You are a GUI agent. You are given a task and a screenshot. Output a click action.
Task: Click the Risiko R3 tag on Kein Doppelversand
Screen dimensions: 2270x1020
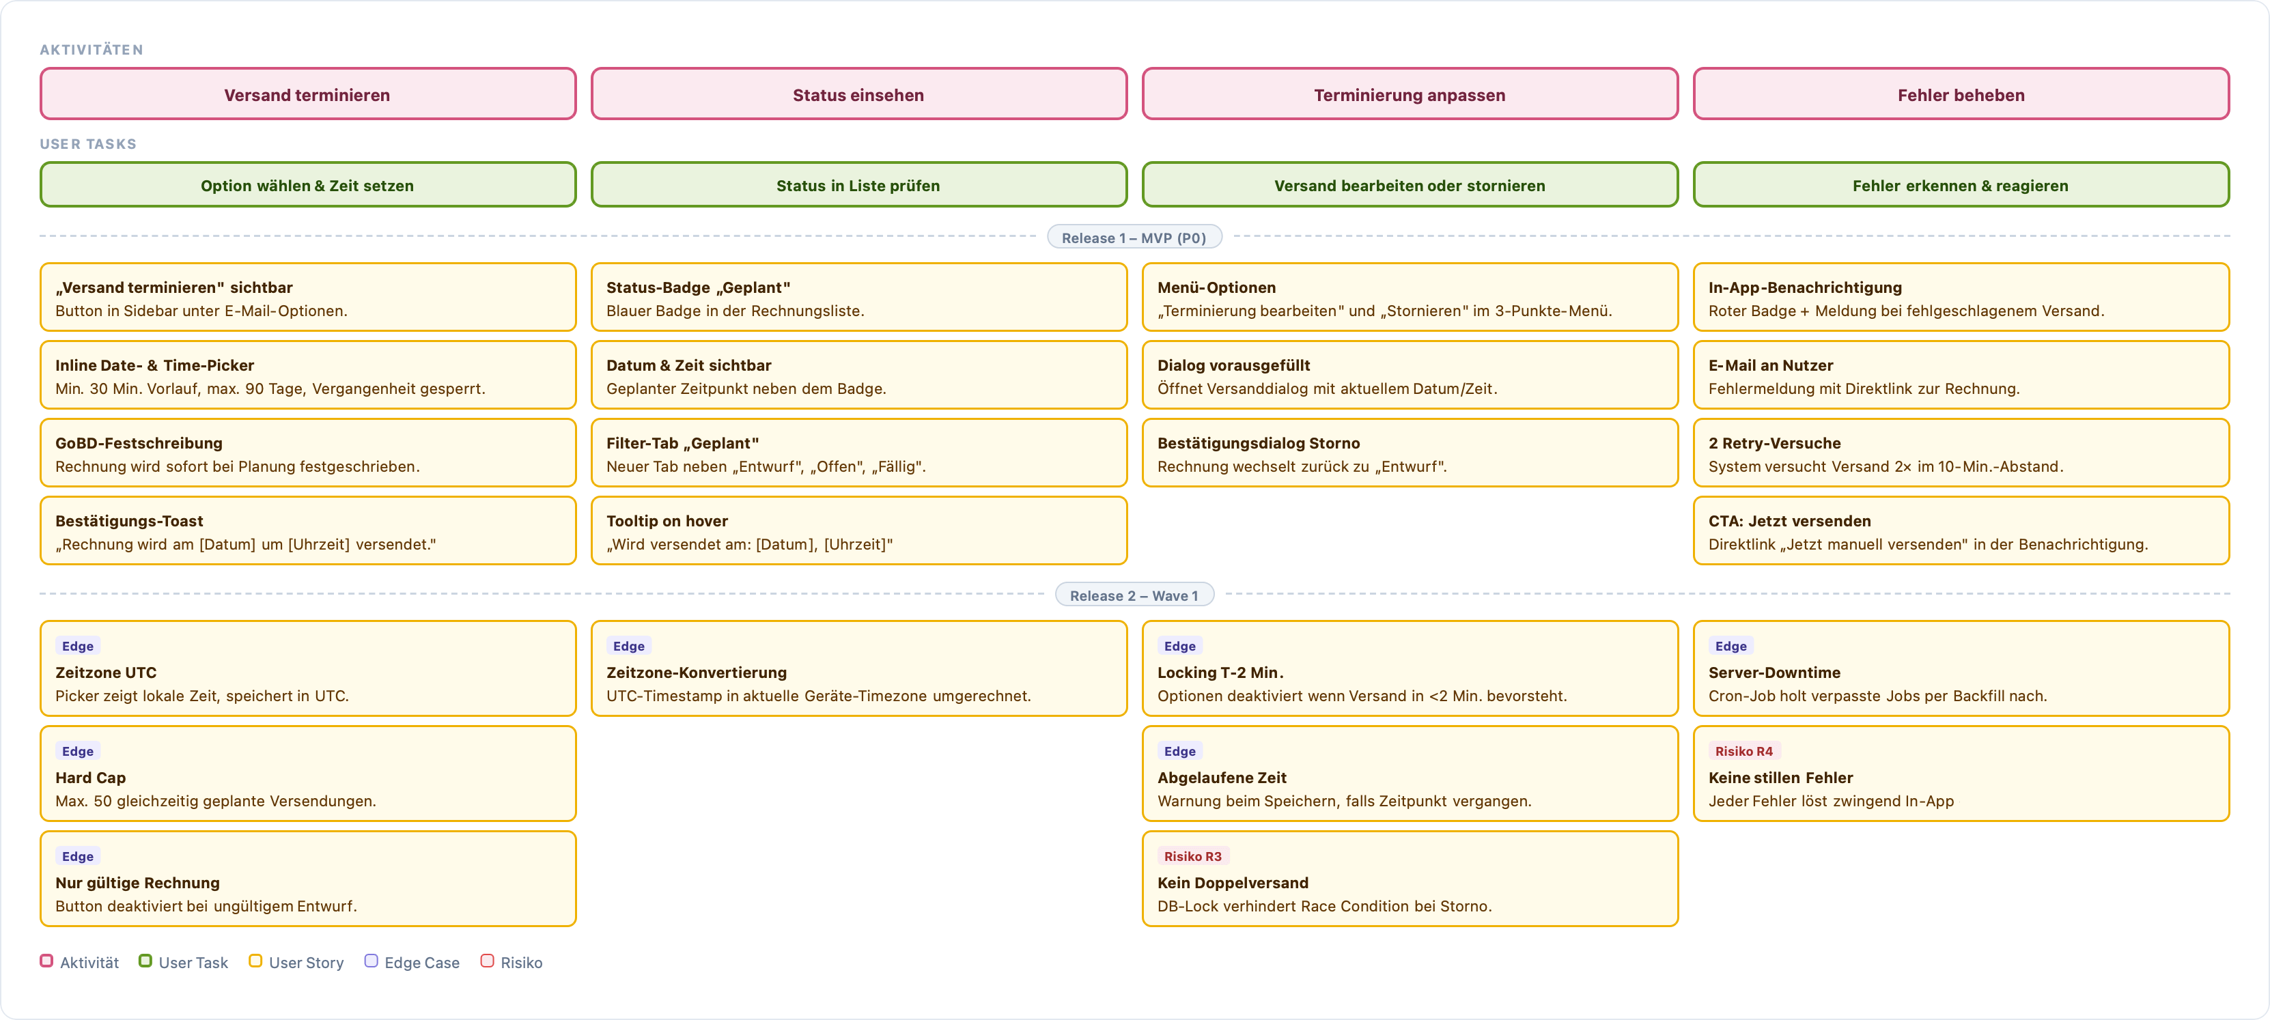(1192, 856)
